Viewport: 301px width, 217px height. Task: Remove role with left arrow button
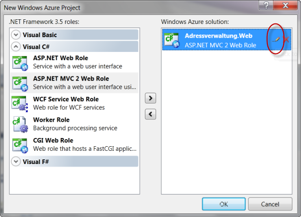150,114
